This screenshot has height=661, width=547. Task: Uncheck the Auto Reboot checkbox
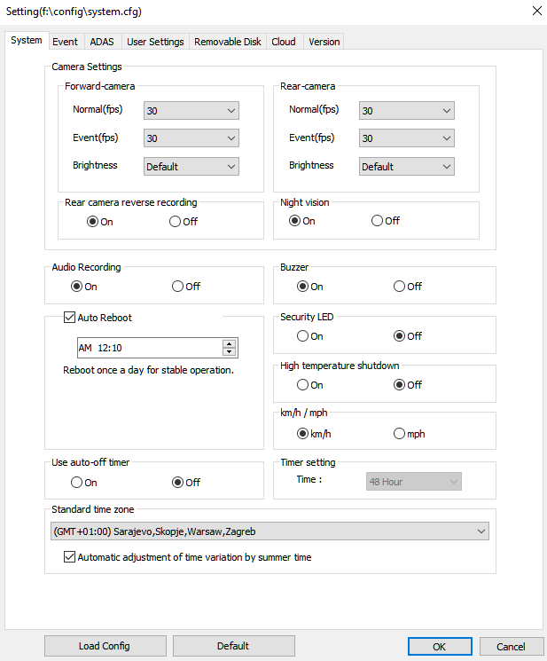pyautogui.click(x=69, y=317)
